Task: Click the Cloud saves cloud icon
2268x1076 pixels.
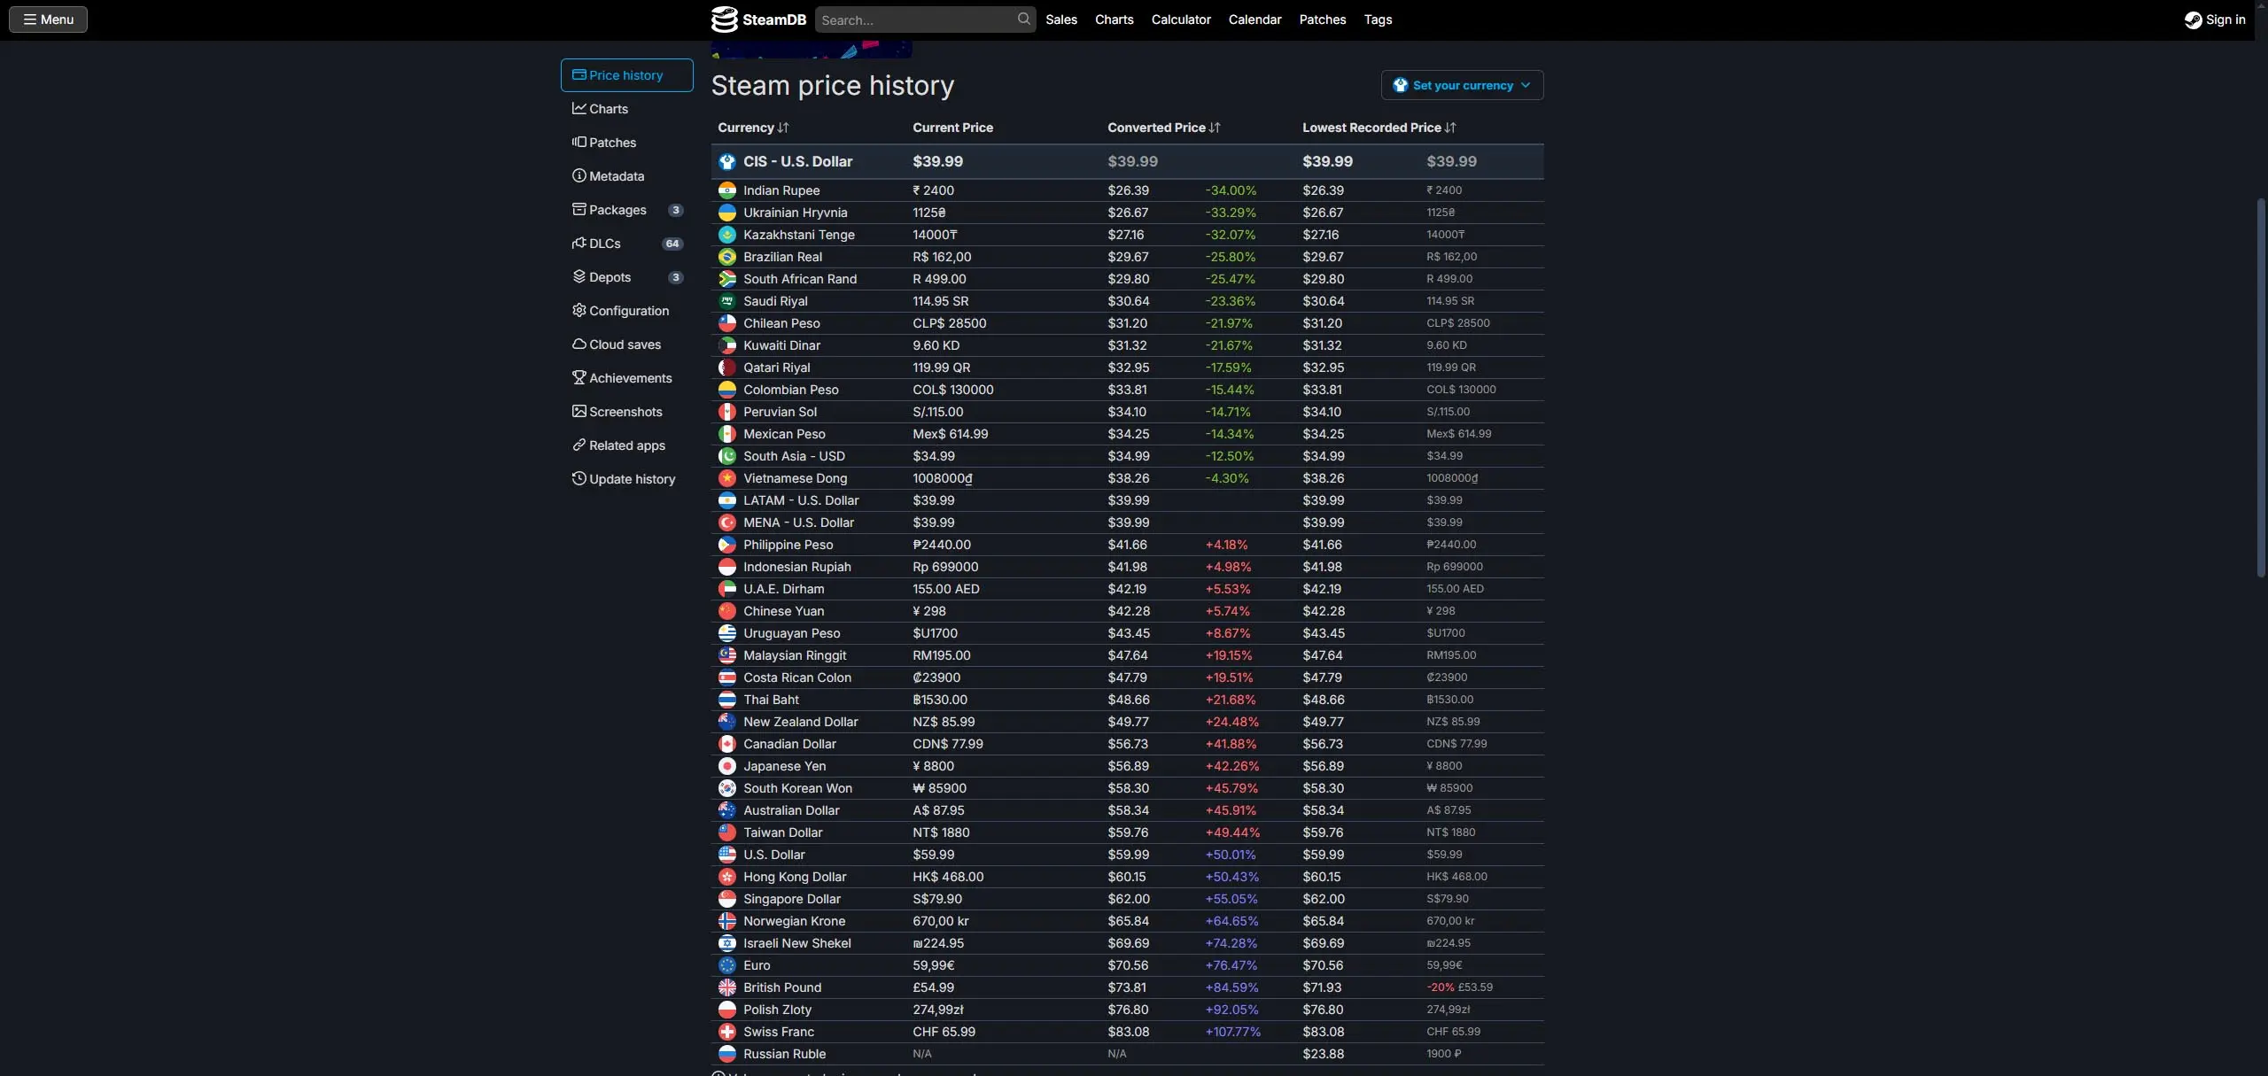Action: (579, 344)
